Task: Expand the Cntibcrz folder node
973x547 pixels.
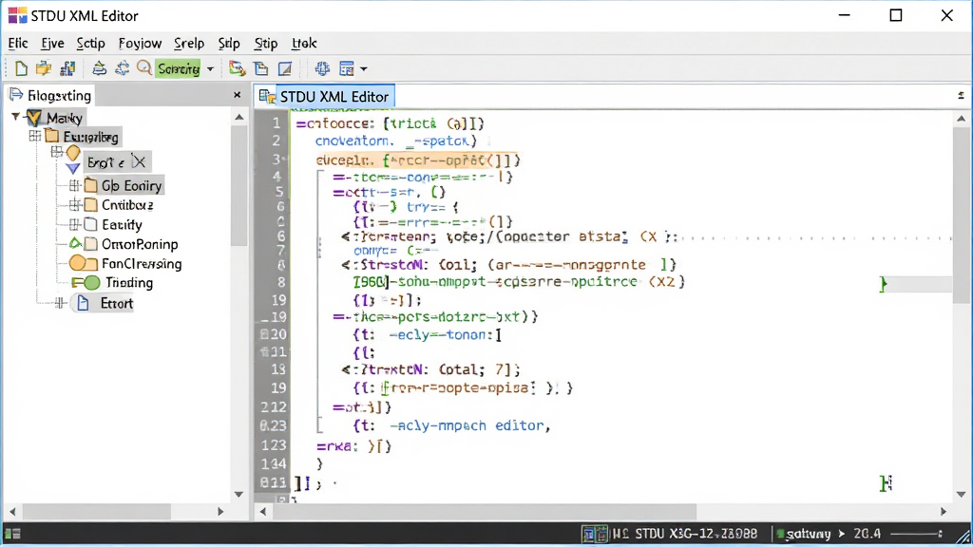Action: click(x=74, y=204)
